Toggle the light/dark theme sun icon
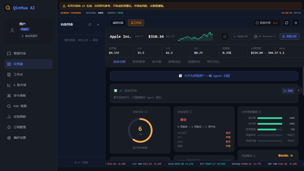Image resolution: width=304 pixels, height=171 pixels. [x=296, y=23]
